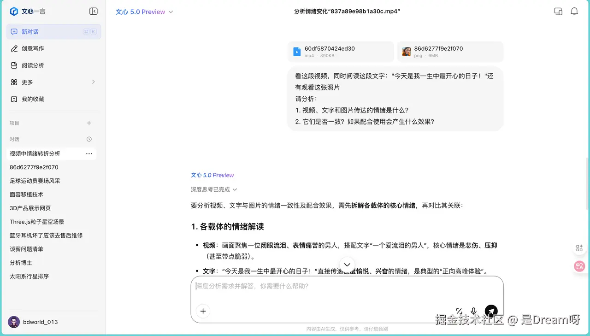Open the 86d6277f9e2f070 png attachment

[x=450, y=52]
